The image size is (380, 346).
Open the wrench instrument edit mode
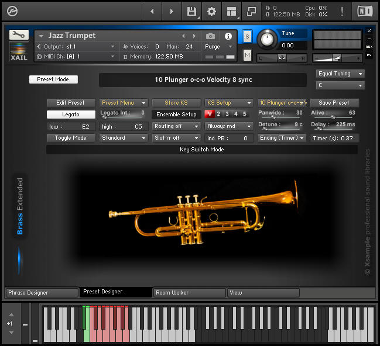[19, 35]
